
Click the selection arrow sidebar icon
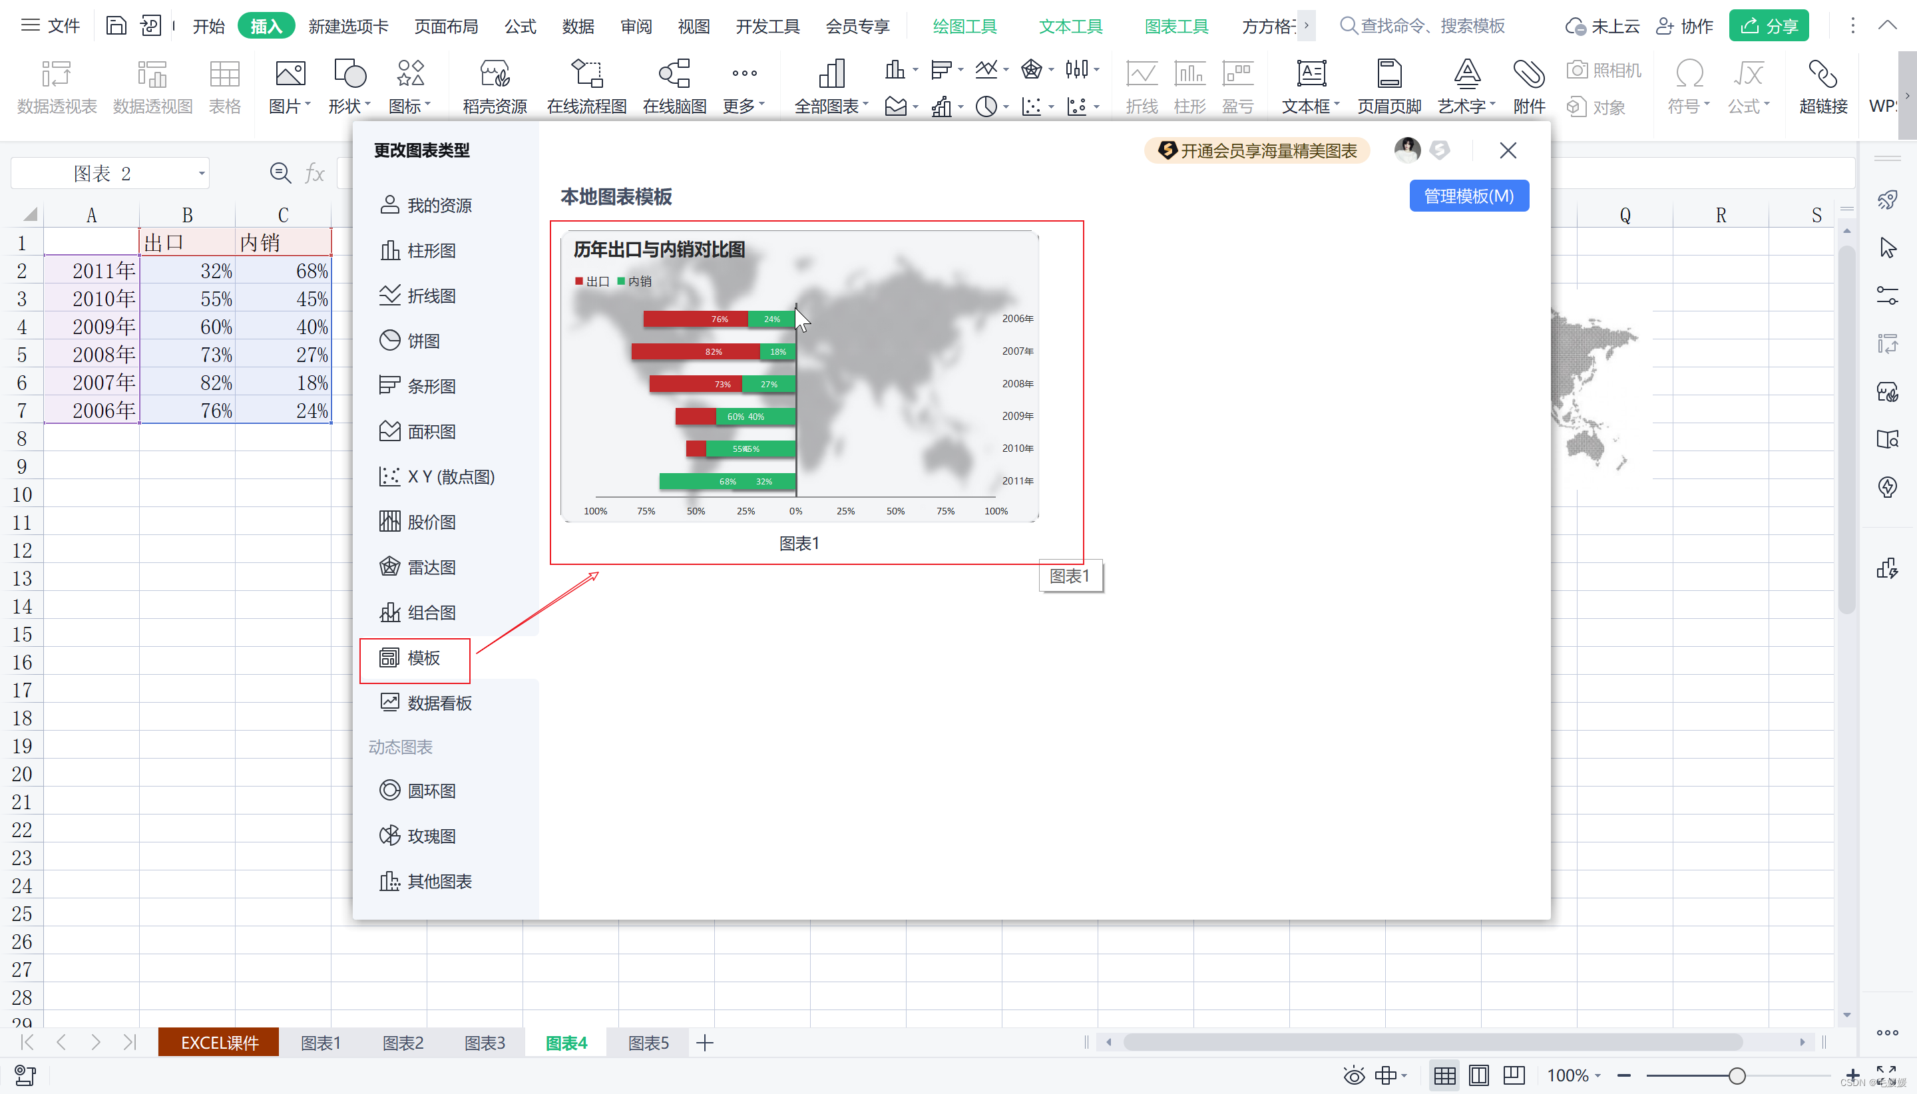1887,247
